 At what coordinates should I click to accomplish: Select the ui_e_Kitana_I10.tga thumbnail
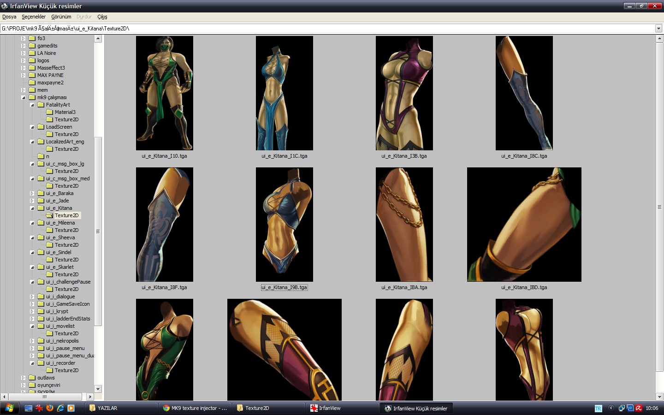(164, 93)
